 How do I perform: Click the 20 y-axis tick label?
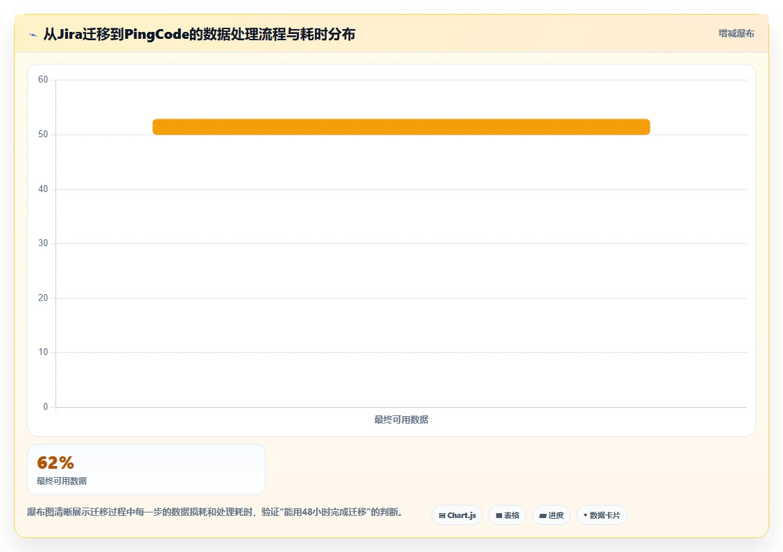(43, 298)
